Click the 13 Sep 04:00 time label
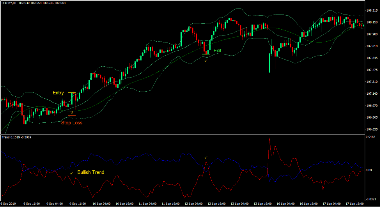 coord(239,203)
